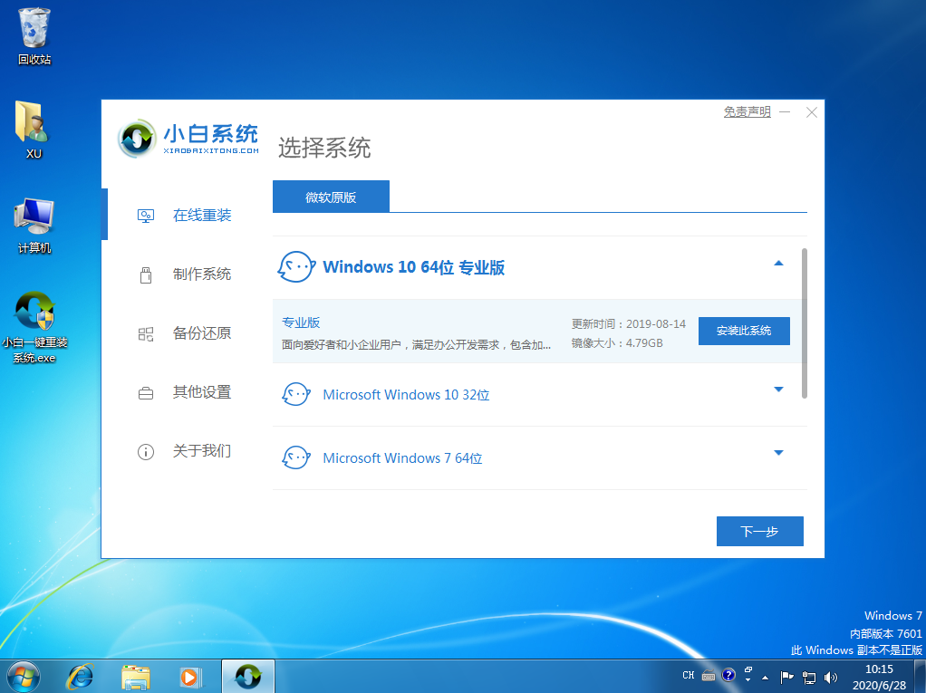
Task: Select the 备份还原 sidebar icon
Action: 146,333
